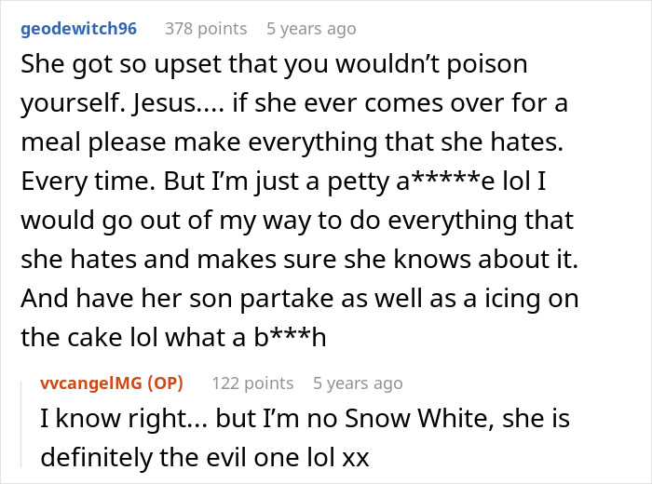Click the line "meal please make everything"
652x484 pixels.
(x=292, y=142)
